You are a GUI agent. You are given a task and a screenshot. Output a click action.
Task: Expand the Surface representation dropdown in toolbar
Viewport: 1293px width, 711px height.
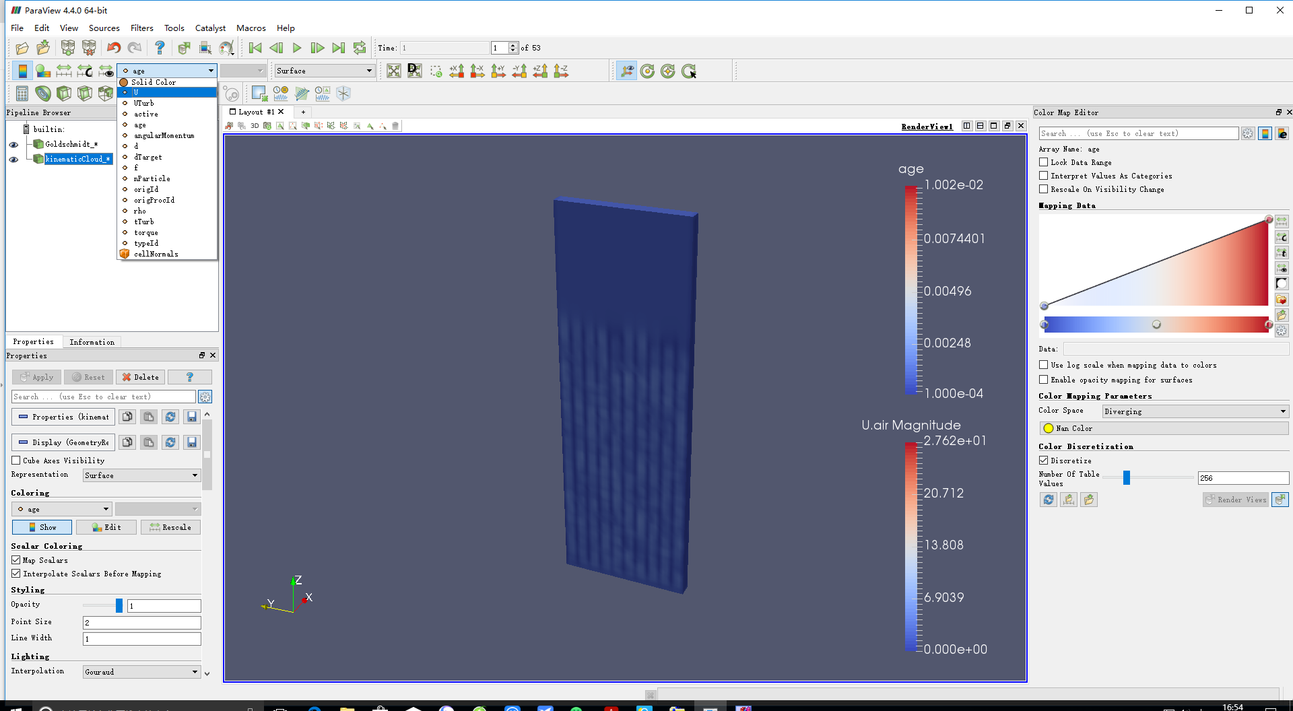coord(324,71)
